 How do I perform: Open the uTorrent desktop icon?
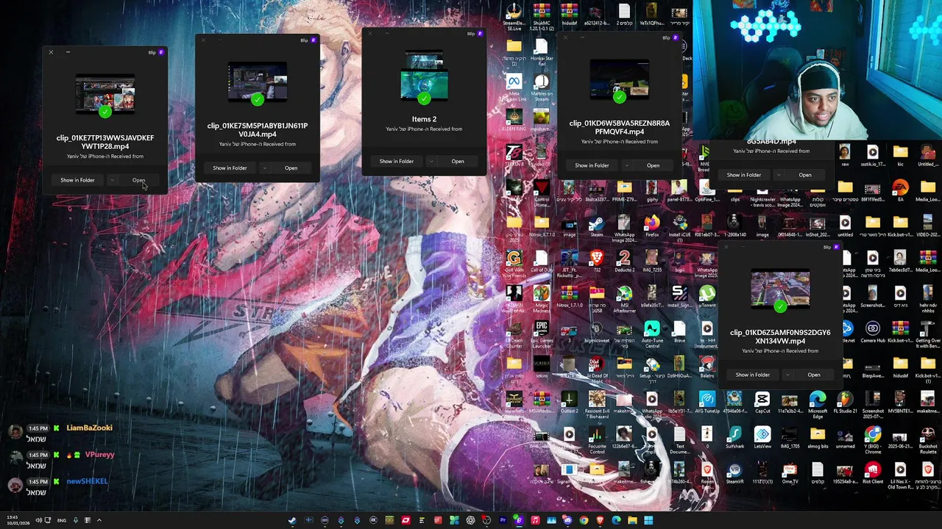[x=706, y=297]
